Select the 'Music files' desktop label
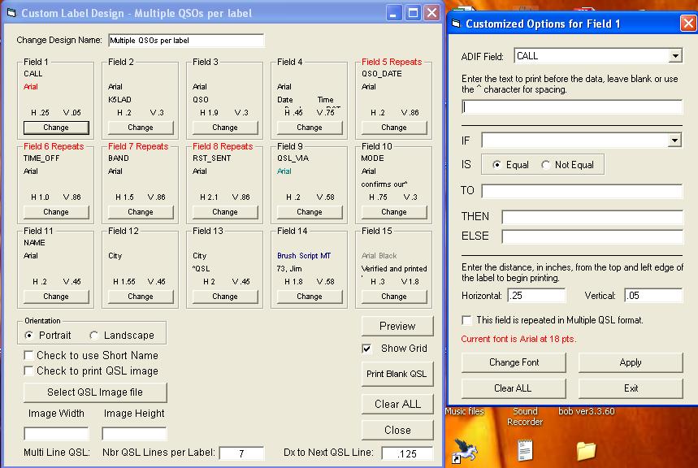This screenshot has width=698, height=468. point(465,411)
